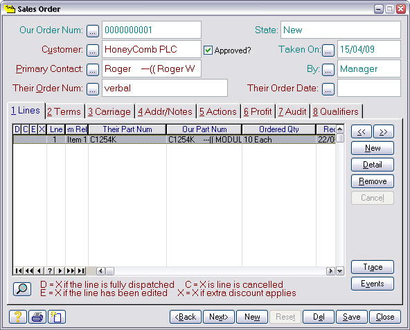
Task: Open the 3 Carriage tab
Action: pos(109,111)
